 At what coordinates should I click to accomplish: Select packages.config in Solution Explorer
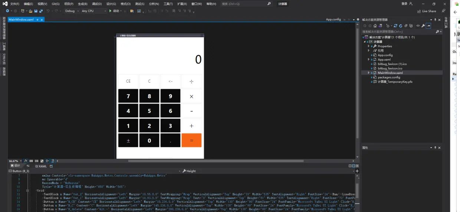389,77
